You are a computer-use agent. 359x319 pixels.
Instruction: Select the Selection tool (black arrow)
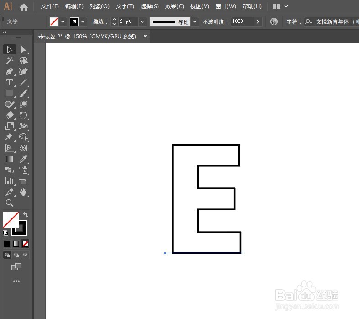click(10, 49)
